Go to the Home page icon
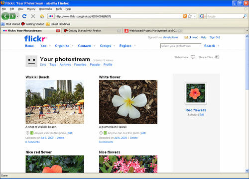Screen dimensions: 249x179 42,16
